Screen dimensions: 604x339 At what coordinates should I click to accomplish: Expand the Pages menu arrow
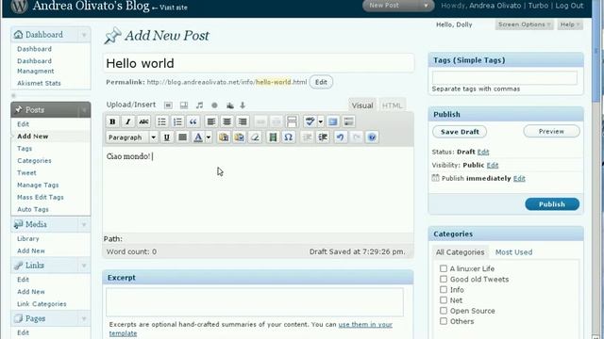(84, 318)
